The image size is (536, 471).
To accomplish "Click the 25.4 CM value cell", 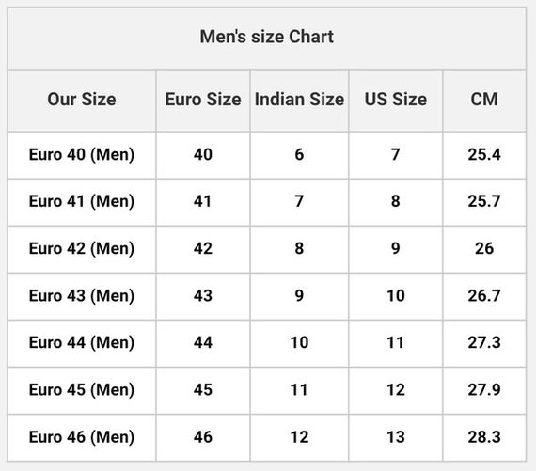I will point(484,154).
